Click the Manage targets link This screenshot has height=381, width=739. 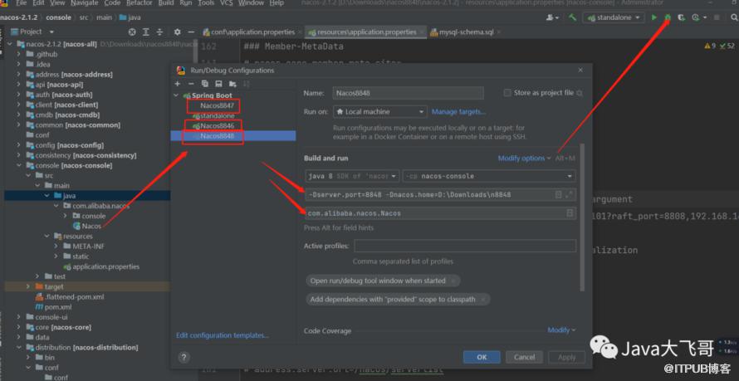(458, 111)
